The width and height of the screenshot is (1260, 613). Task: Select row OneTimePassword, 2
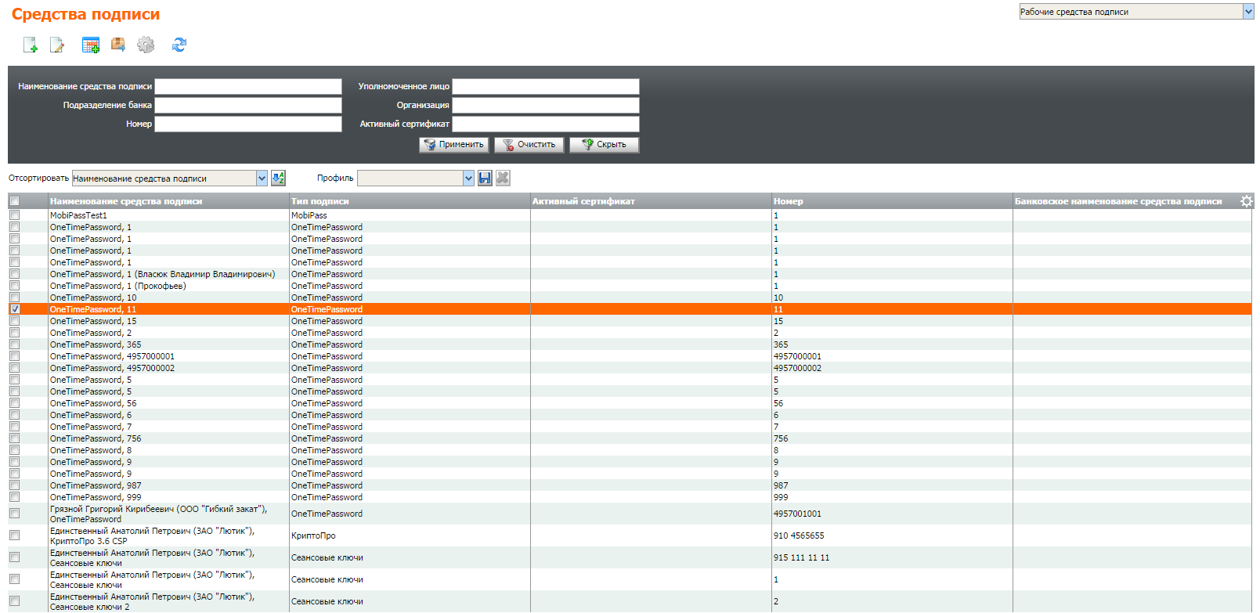point(630,333)
